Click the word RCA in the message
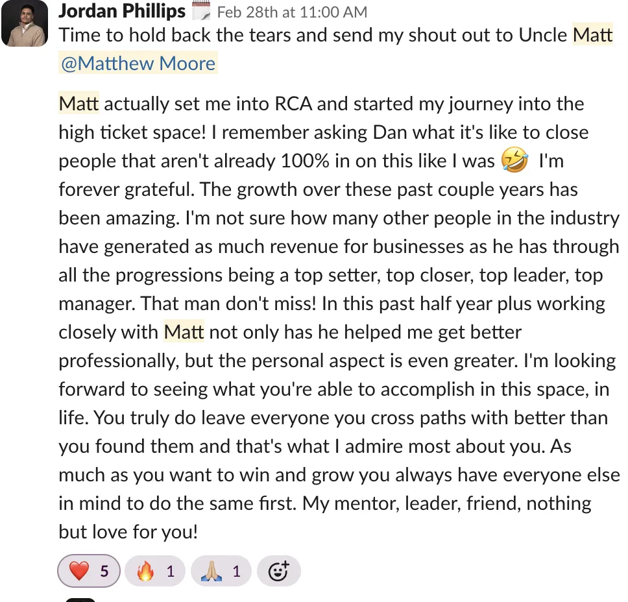628x602 pixels. (293, 104)
